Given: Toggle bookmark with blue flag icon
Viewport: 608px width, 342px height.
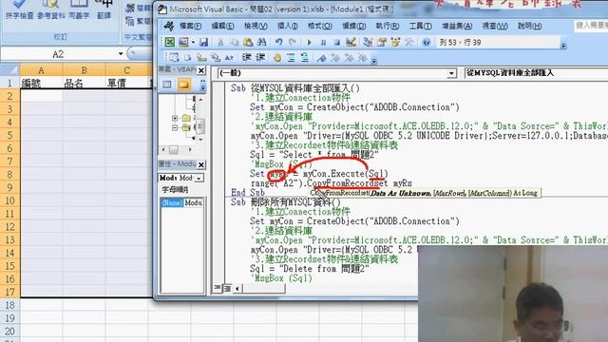Looking at the screenshot, I should (321, 58).
